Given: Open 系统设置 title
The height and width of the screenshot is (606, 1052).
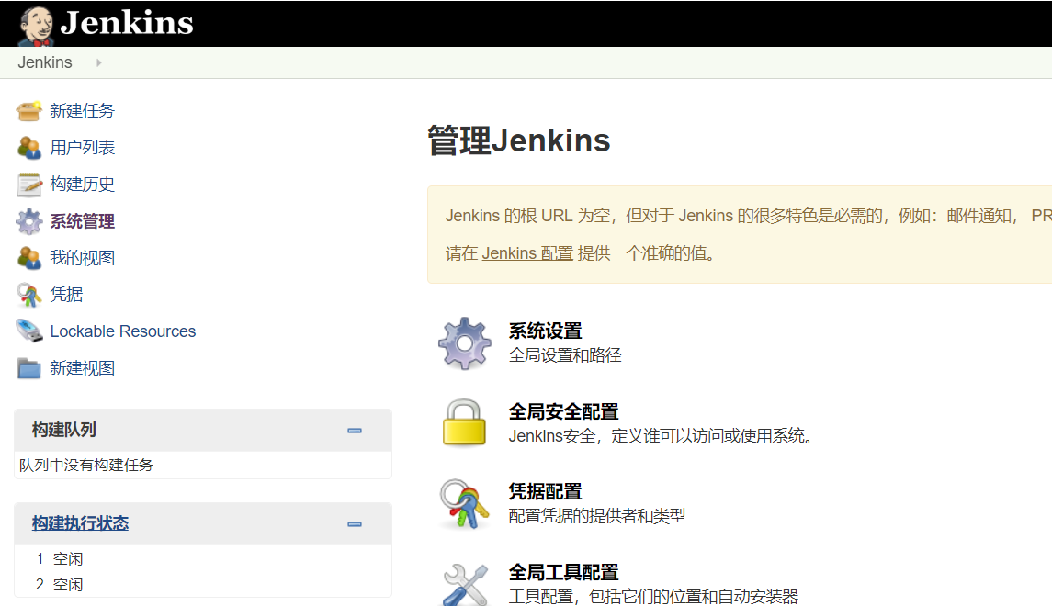Looking at the screenshot, I should pyautogui.click(x=545, y=331).
